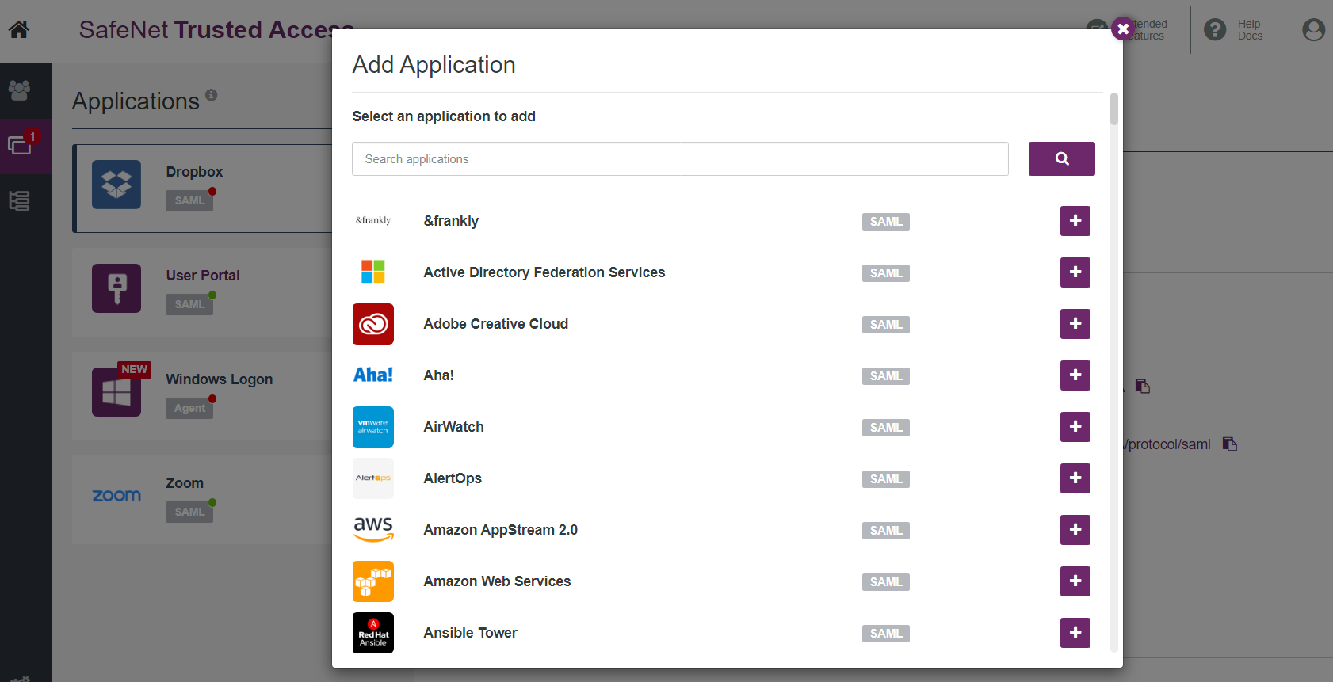
Task: Click plus button next to AlertOps
Action: click(1075, 478)
